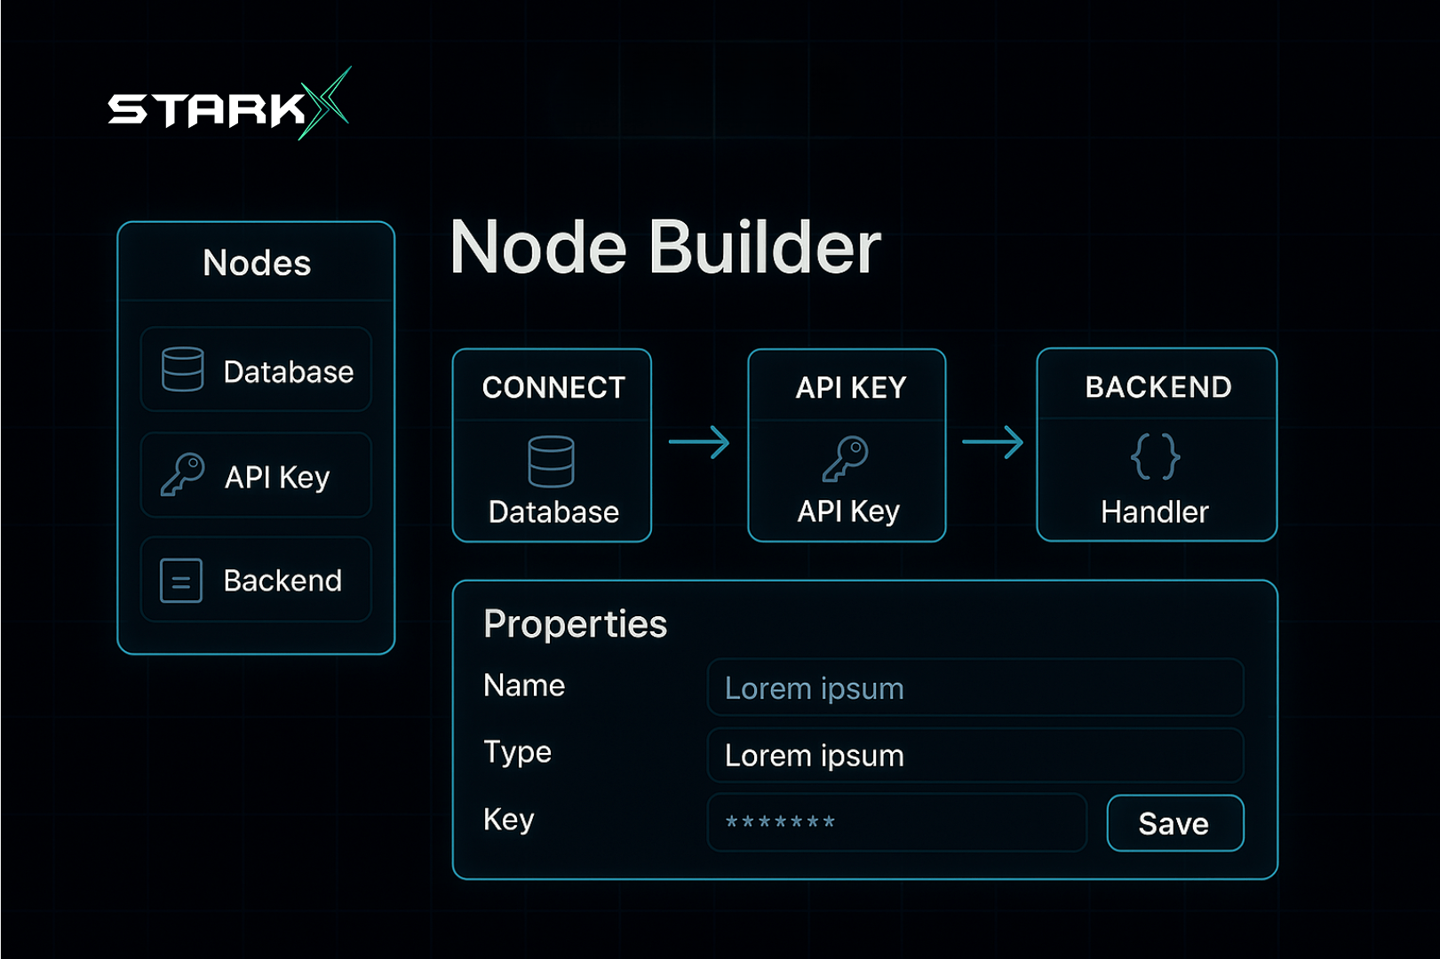Click the StarkX logo
This screenshot has height=959, width=1440.
[x=229, y=105]
